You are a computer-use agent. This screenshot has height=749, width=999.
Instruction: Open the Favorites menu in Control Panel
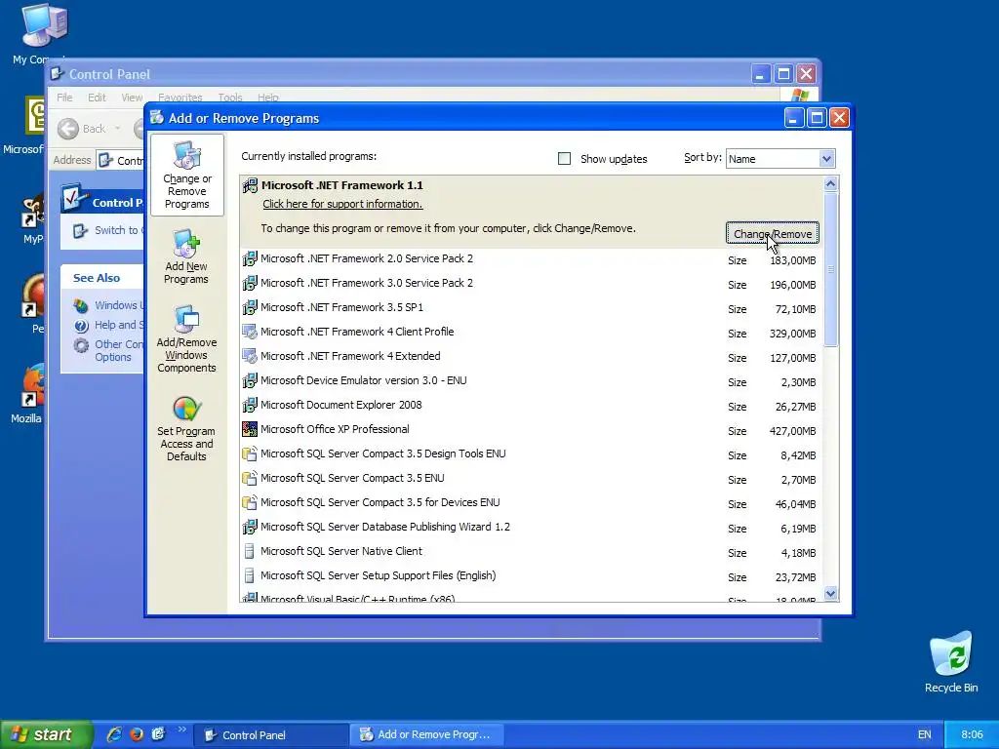click(180, 98)
